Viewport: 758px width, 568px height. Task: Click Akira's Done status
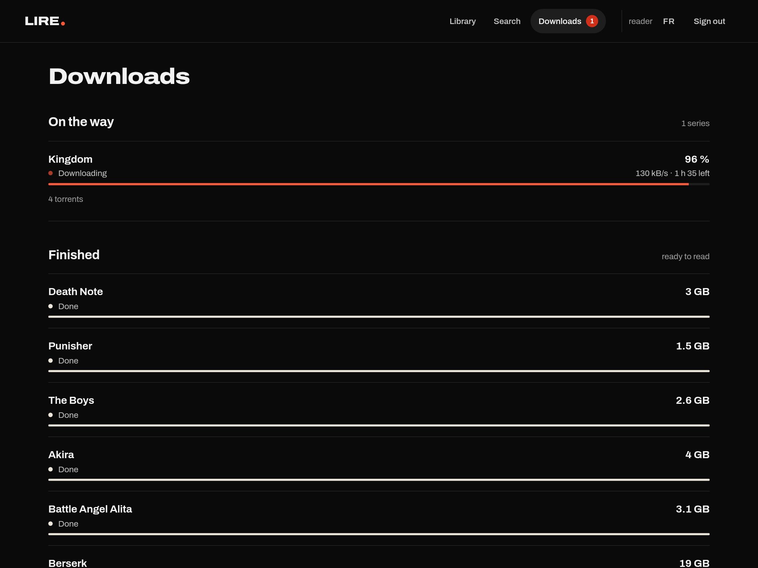pyautogui.click(x=68, y=469)
